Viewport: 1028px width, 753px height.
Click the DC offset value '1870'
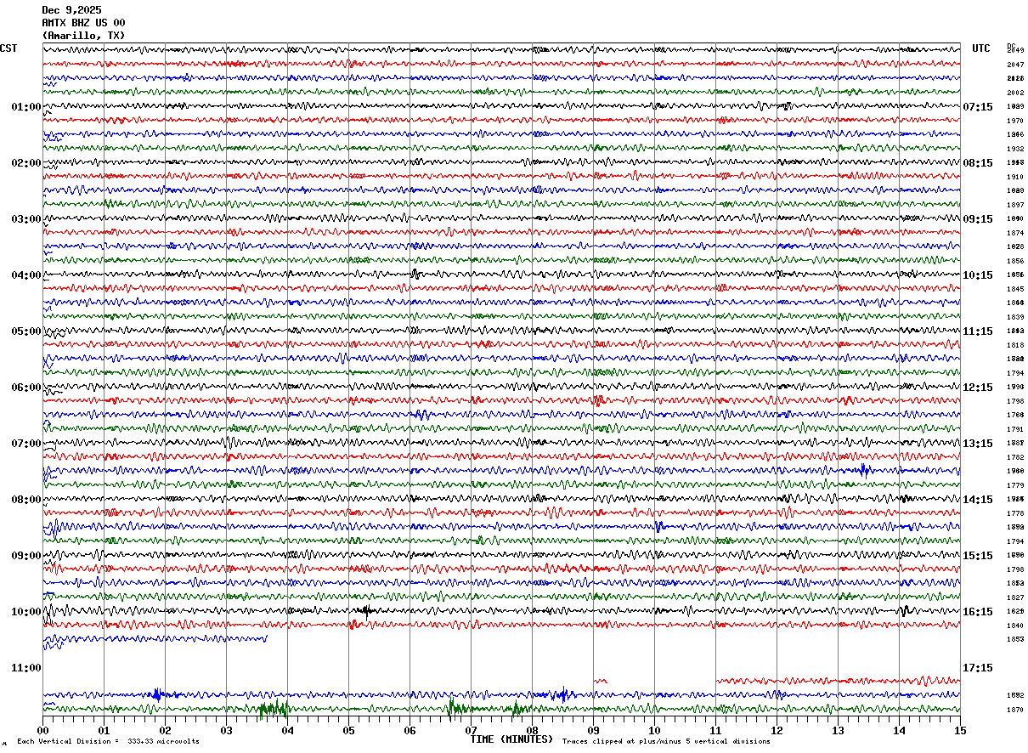coord(1015,710)
